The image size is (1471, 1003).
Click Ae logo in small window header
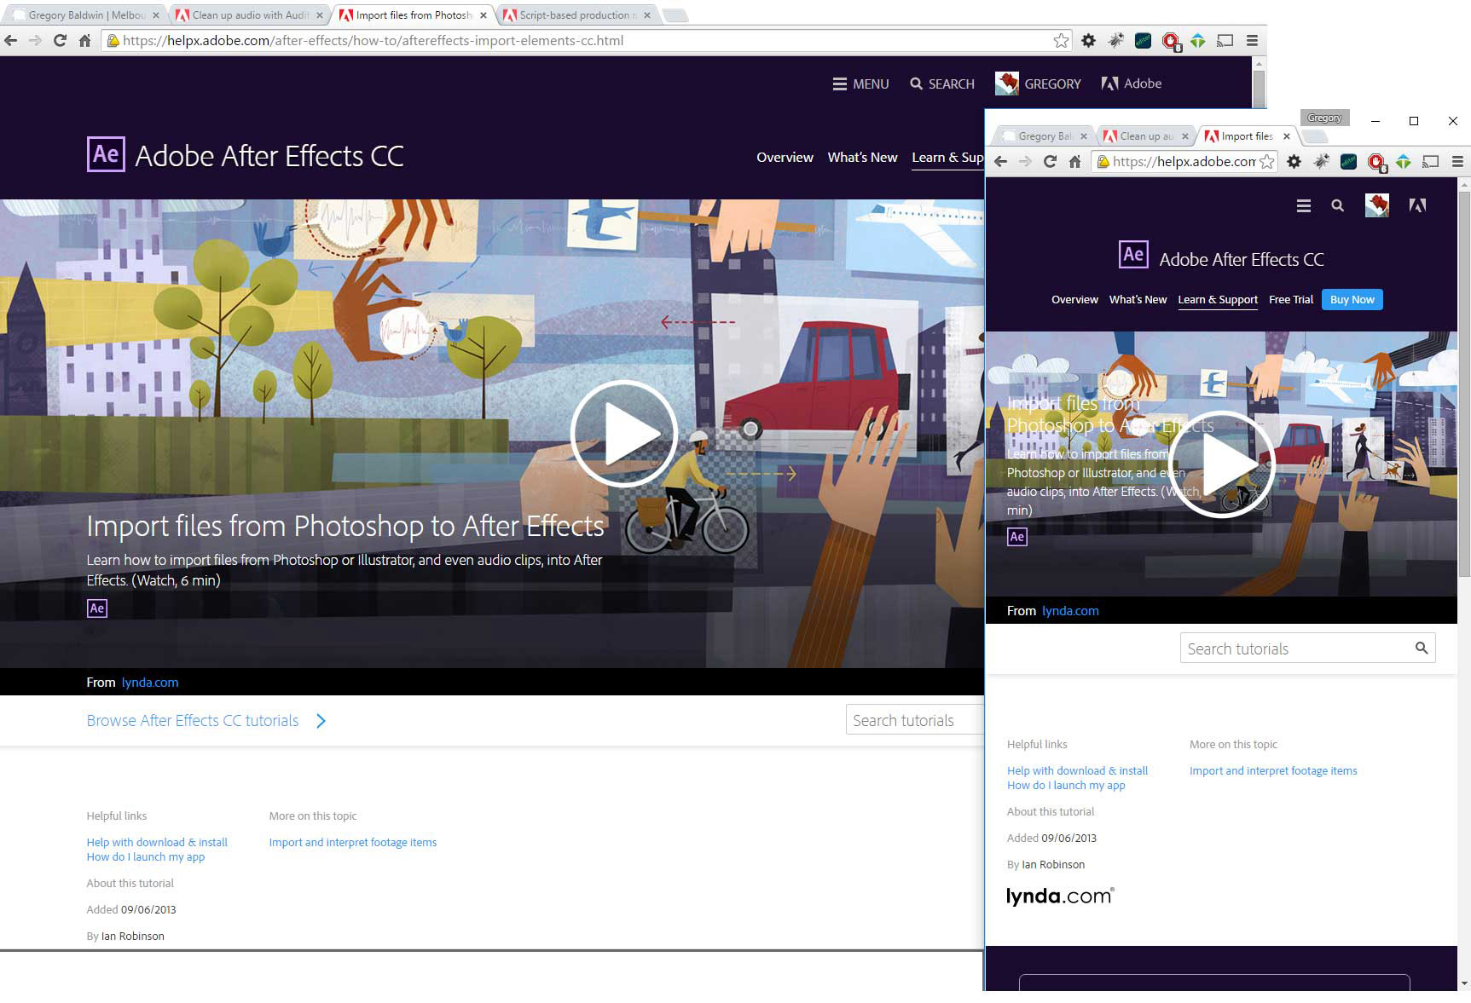tap(1133, 254)
